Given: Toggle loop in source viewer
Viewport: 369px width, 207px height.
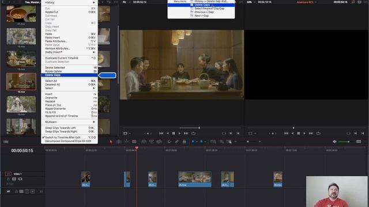Looking at the screenshot, I should [194, 133].
